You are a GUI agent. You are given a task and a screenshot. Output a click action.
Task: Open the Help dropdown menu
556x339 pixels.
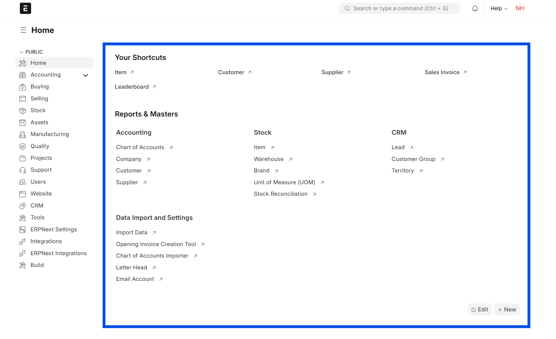point(499,8)
